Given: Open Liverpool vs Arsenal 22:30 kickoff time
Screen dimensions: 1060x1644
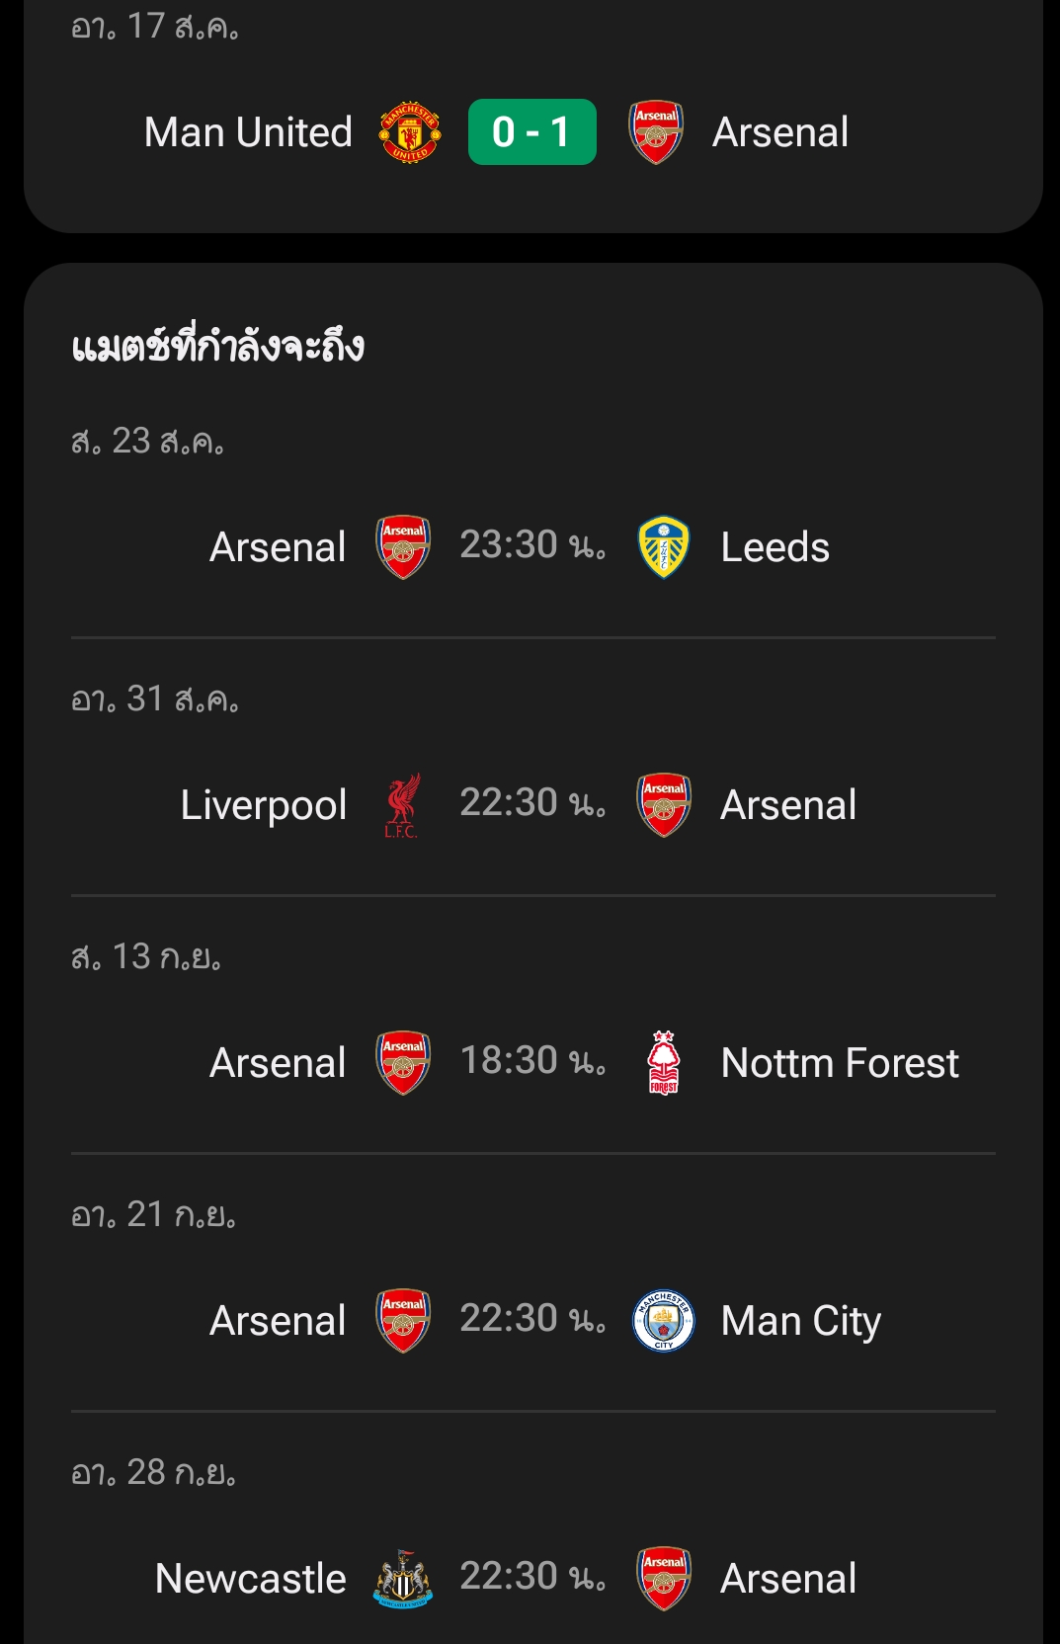Looking at the screenshot, I should (x=532, y=803).
